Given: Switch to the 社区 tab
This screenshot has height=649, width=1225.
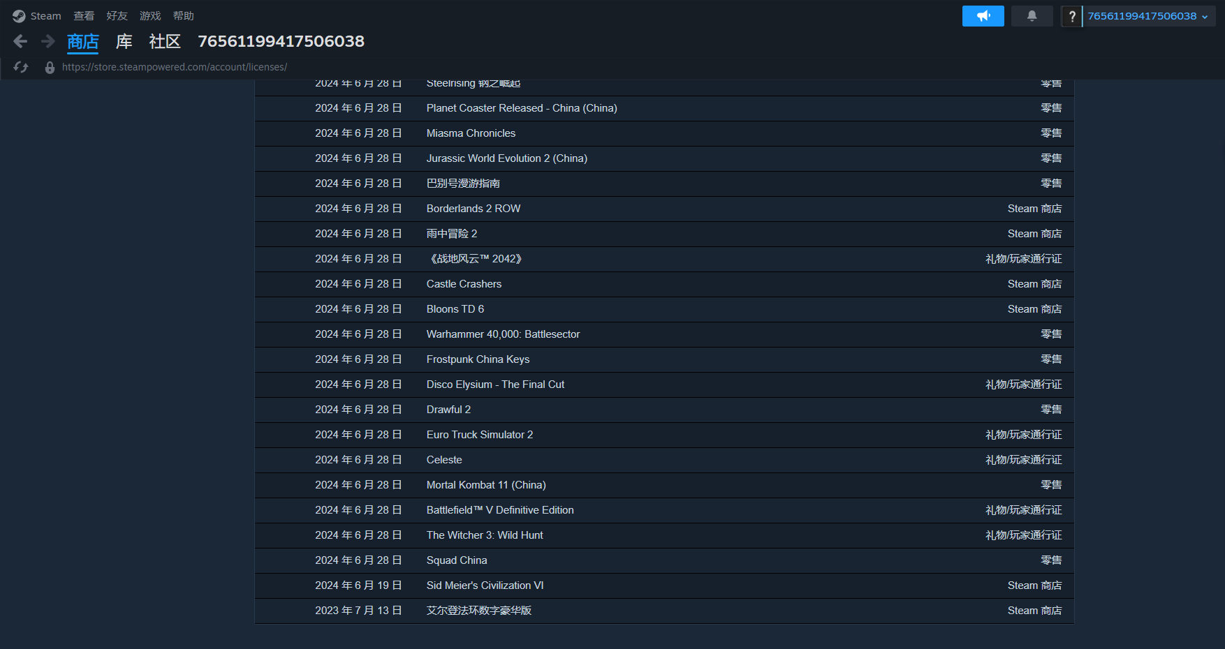Looking at the screenshot, I should point(165,42).
